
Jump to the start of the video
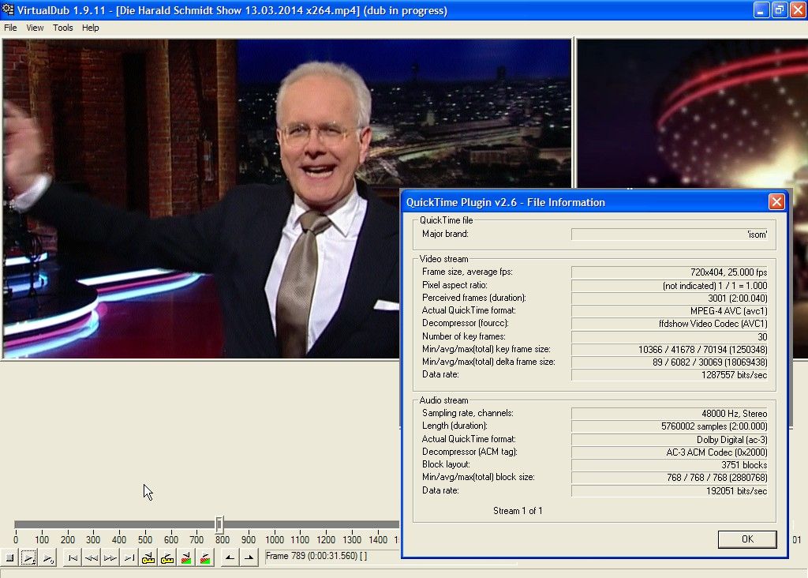[x=73, y=557]
